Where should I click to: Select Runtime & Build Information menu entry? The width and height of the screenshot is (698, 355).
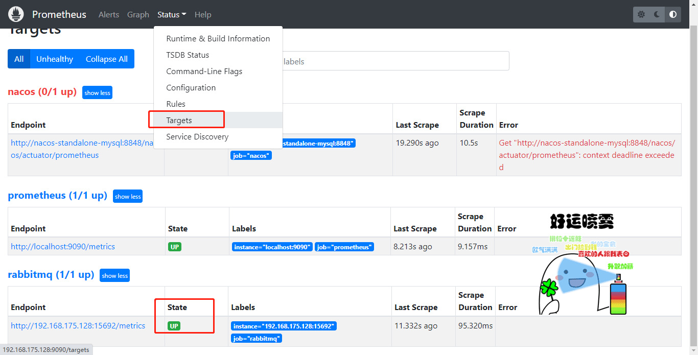(218, 39)
